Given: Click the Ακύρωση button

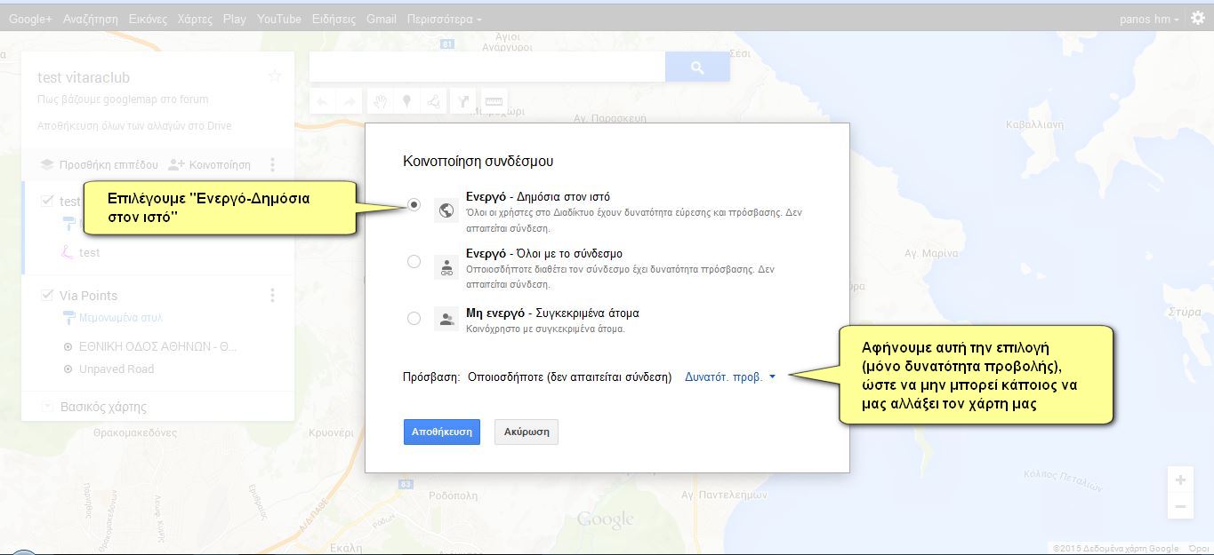Looking at the screenshot, I should click(x=527, y=432).
